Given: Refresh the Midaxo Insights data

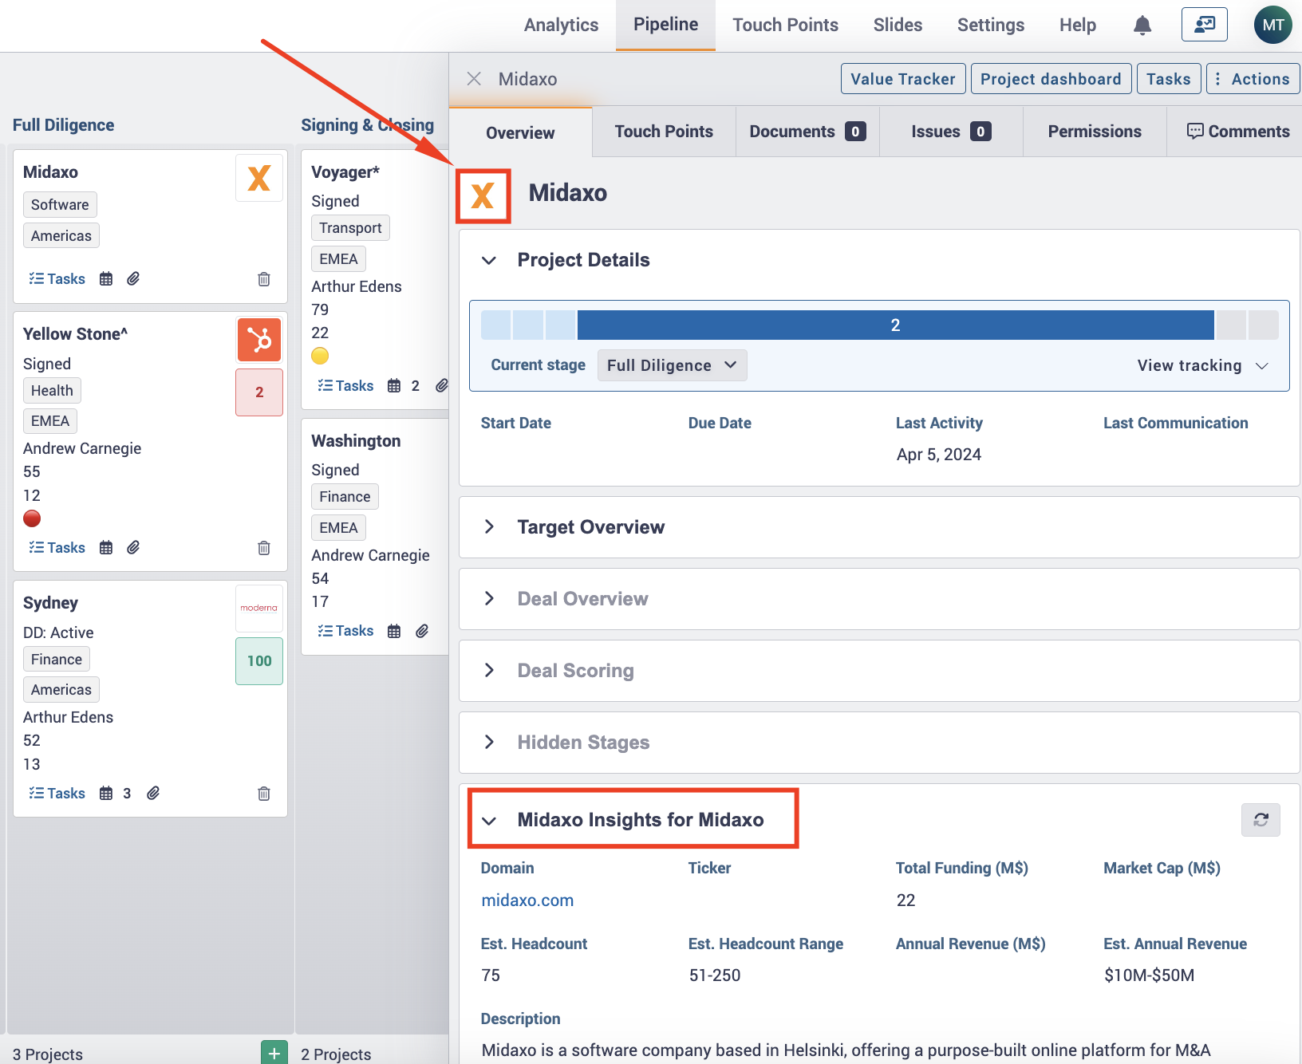Looking at the screenshot, I should click(1261, 820).
